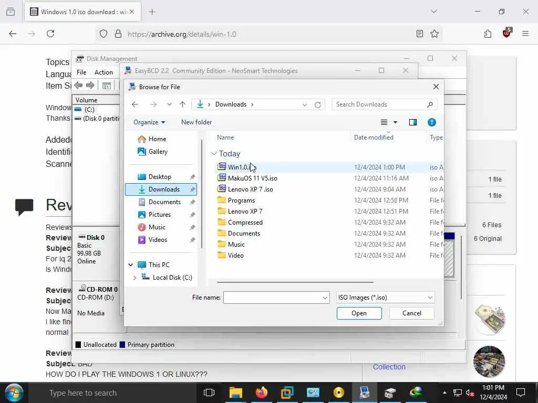Create a New folder

point(196,122)
